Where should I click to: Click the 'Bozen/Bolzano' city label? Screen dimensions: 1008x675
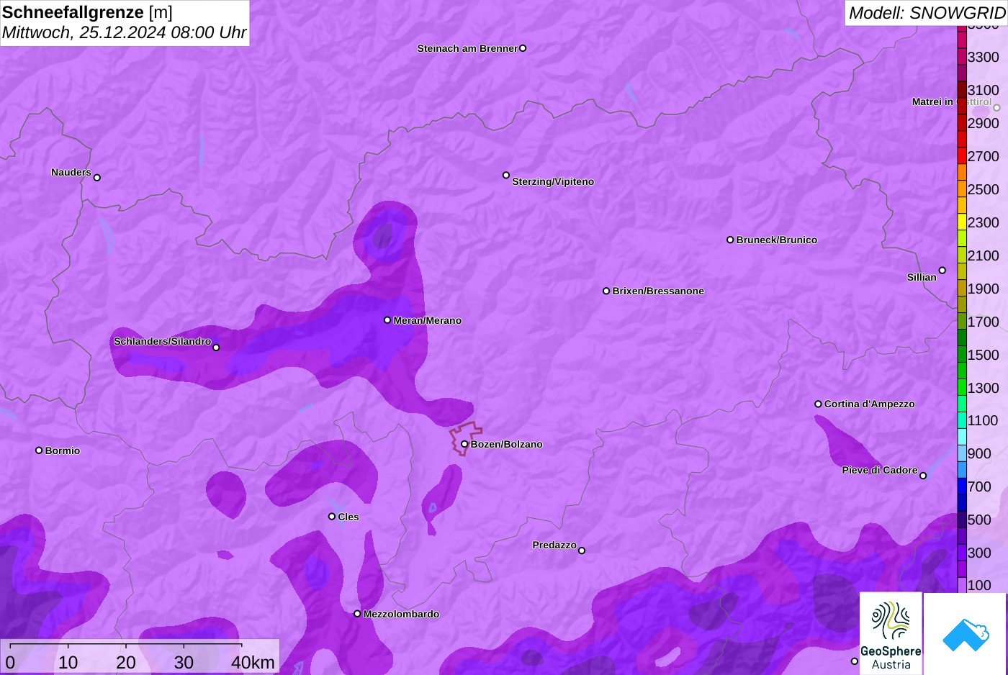click(506, 444)
